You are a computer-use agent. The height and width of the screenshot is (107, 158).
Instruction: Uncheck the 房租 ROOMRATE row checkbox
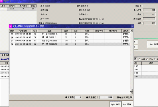12,44
